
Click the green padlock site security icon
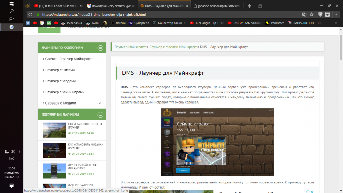coord(38,15)
